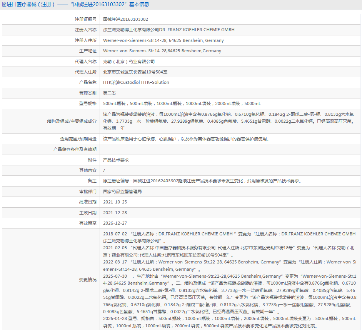Click effective date 2021-12-28
The height and width of the screenshot is (330, 362).
pos(115,213)
